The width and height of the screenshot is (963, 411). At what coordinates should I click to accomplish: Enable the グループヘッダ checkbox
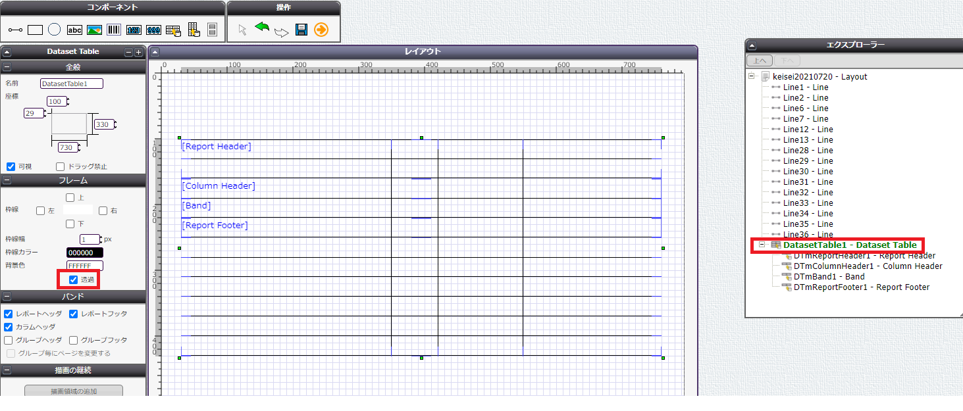(x=9, y=340)
